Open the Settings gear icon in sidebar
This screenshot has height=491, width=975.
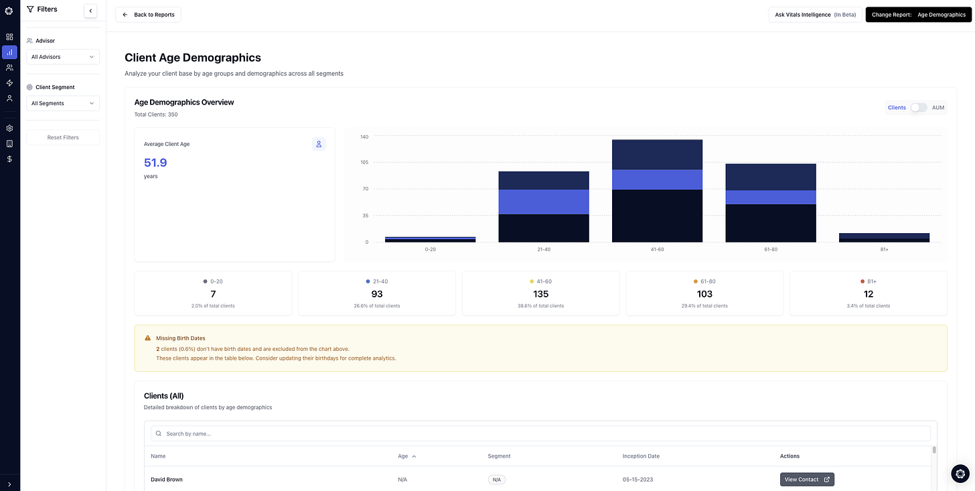click(x=9, y=127)
